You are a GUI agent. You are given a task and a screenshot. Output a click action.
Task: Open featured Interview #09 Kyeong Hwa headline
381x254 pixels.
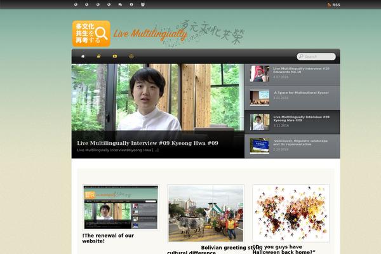[147, 143]
